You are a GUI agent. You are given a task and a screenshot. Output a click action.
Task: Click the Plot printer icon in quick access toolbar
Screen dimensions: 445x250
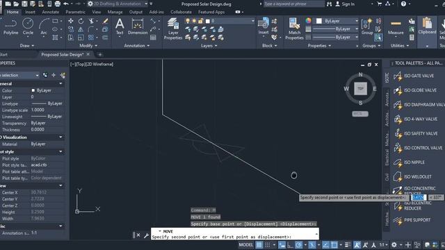(x=58, y=3)
